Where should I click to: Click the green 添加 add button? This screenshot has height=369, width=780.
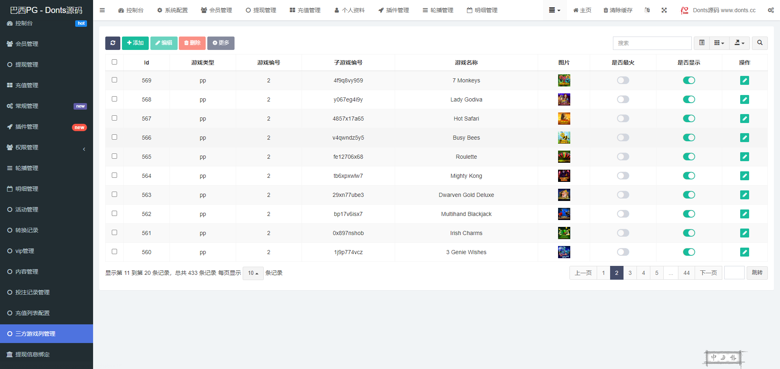(x=135, y=43)
